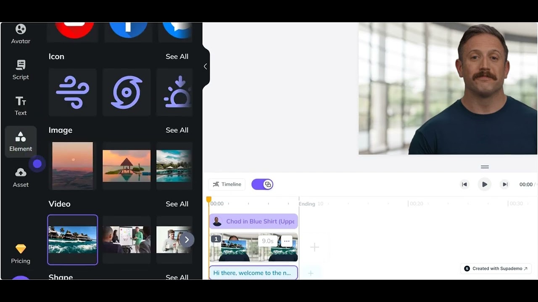Collapse the left element panel
This screenshot has height=302, width=538.
pos(205,66)
